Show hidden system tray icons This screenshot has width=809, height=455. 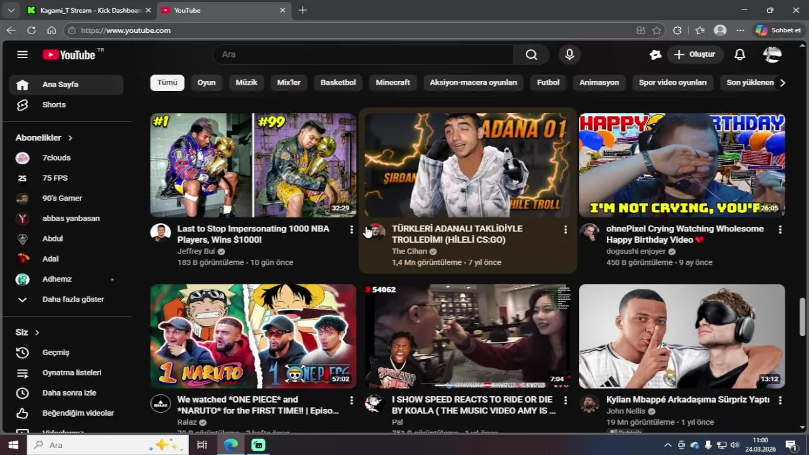pos(667,445)
